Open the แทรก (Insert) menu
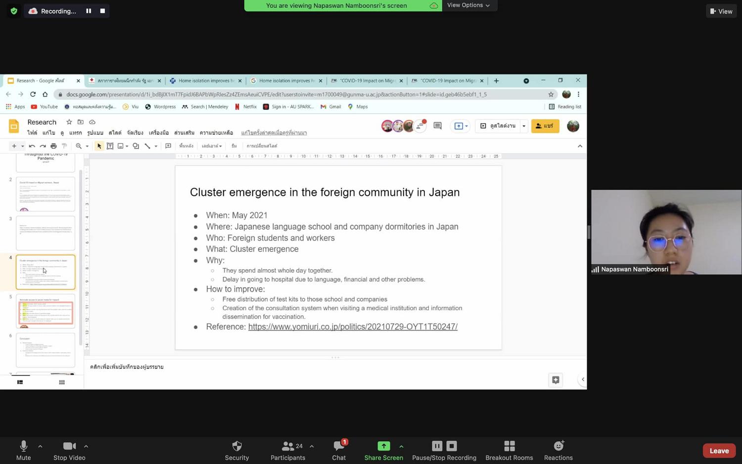 (x=76, y=133)
